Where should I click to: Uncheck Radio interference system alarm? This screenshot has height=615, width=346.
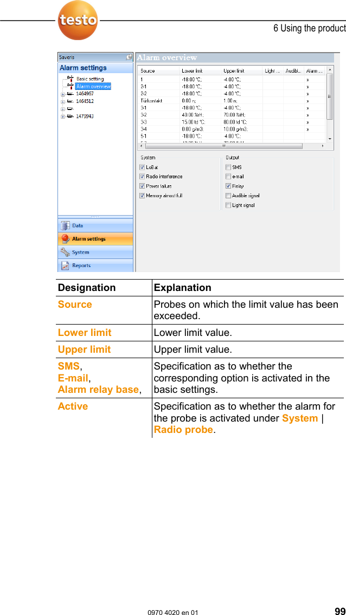click(x=143, y=177)
